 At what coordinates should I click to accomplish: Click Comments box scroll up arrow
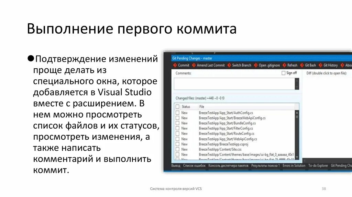click(297, 80)
